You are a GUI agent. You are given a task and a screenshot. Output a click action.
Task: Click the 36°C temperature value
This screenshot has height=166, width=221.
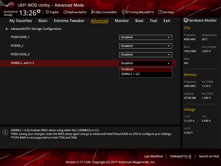[x=204, y=39]
